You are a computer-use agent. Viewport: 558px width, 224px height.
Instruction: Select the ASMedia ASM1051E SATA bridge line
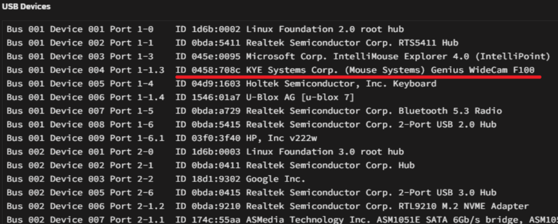pos(282,220)
